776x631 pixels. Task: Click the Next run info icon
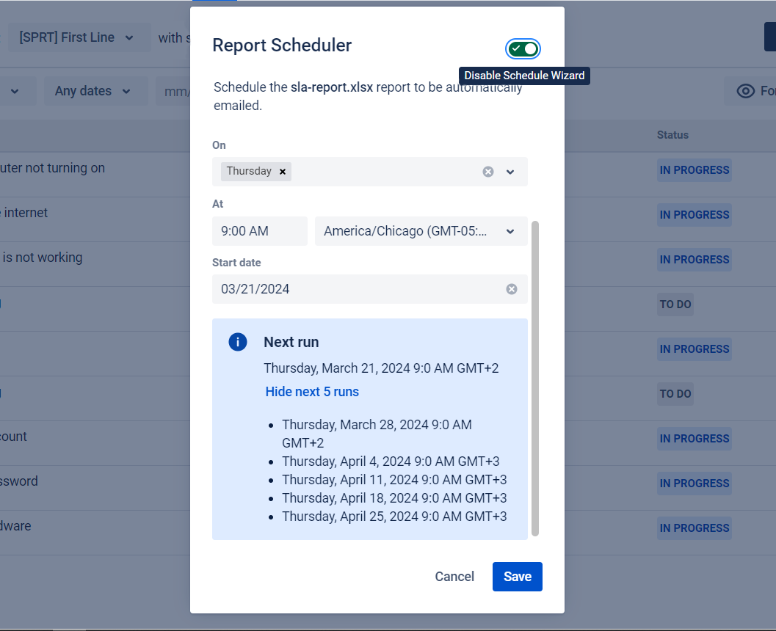[x=238, y=342]
